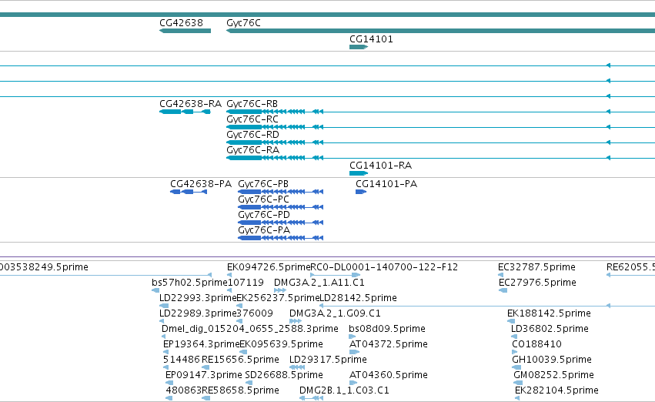Click EST 376009 label

pos(255,313)
